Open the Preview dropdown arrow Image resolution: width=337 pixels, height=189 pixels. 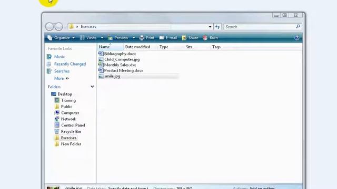pyautogui.click(x=134, y=38)
